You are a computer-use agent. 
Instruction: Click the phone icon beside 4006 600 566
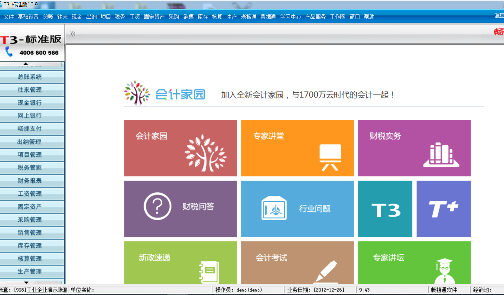click(9, 52)
